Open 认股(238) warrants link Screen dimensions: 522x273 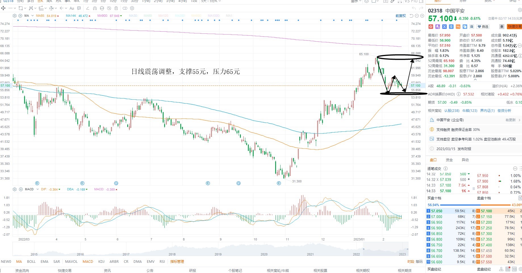point(452,110)
